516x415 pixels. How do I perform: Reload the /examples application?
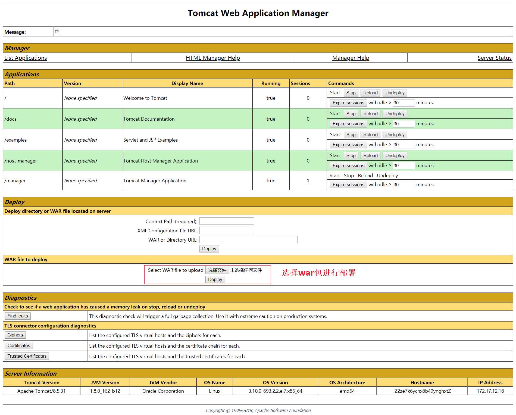tap(370, 135)
